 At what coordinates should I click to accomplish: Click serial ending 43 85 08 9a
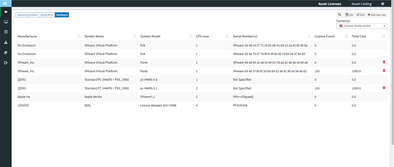pyautogui.click(x=270, y=45)
